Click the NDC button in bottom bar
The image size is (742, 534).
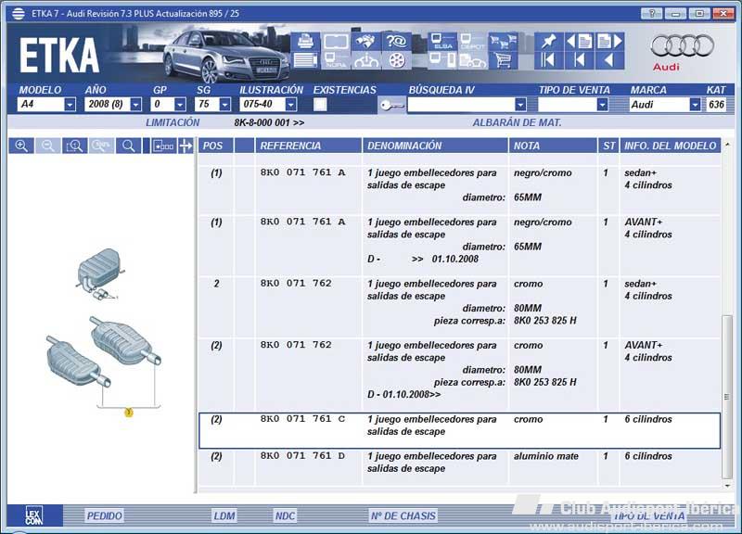(x=286, y=515)
